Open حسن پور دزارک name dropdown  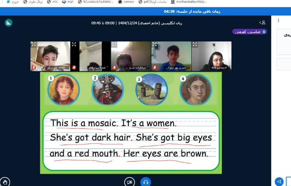(177, 68)
